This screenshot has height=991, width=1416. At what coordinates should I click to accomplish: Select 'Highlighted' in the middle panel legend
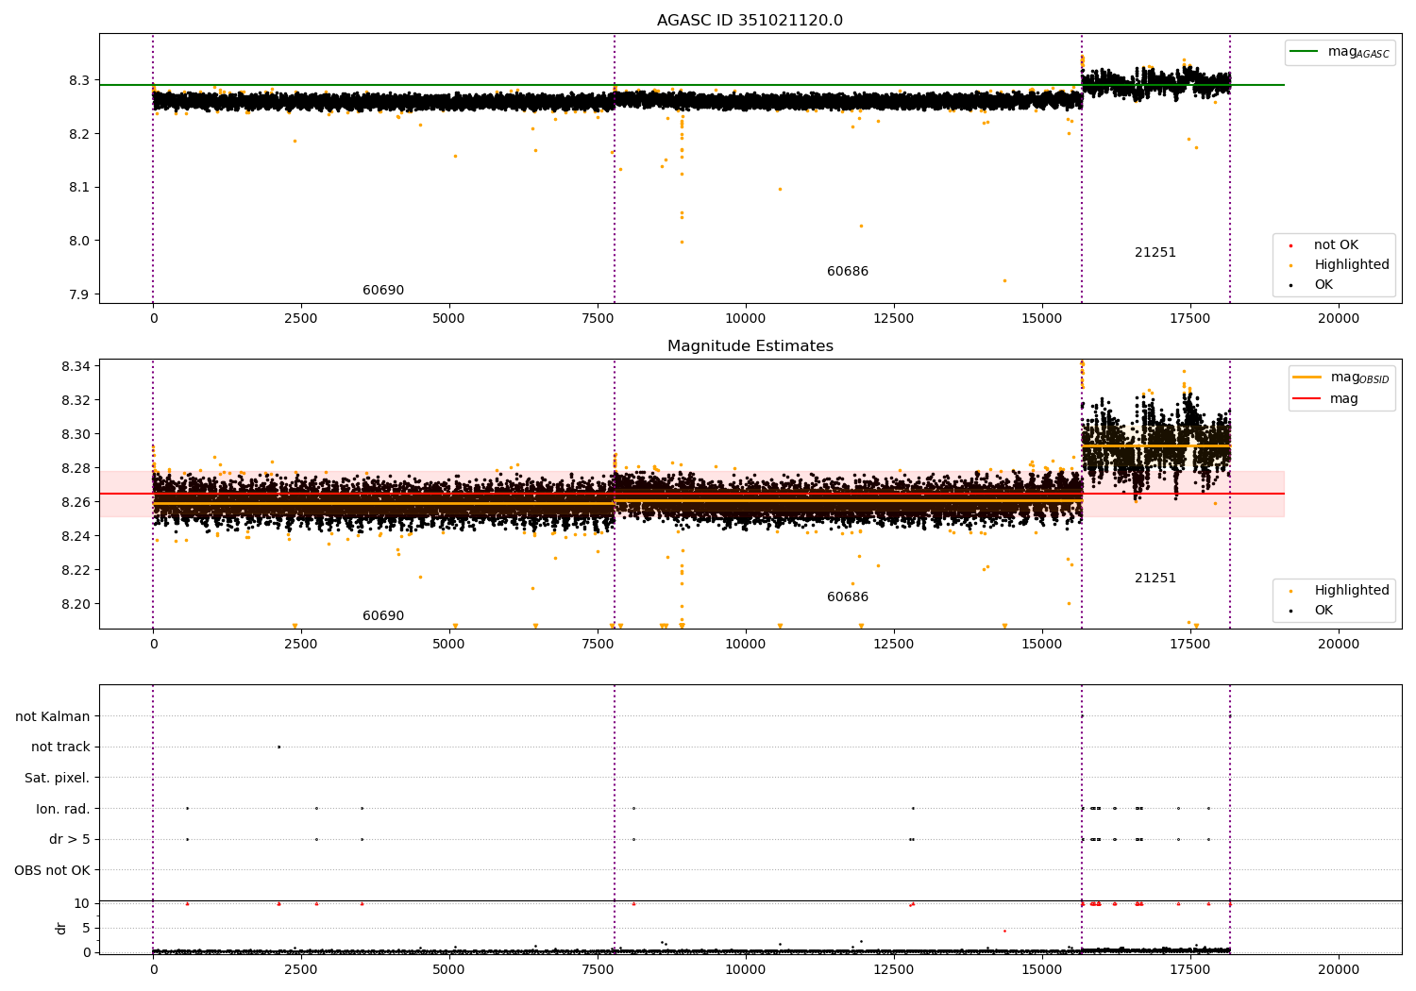pyautogui.click(x=1352, y=590)
